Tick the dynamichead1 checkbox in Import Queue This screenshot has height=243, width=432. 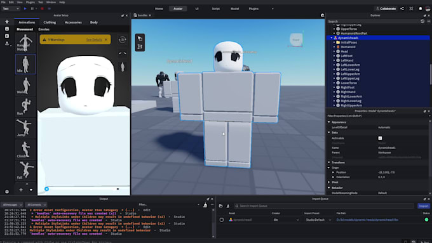tap(222, 220)
